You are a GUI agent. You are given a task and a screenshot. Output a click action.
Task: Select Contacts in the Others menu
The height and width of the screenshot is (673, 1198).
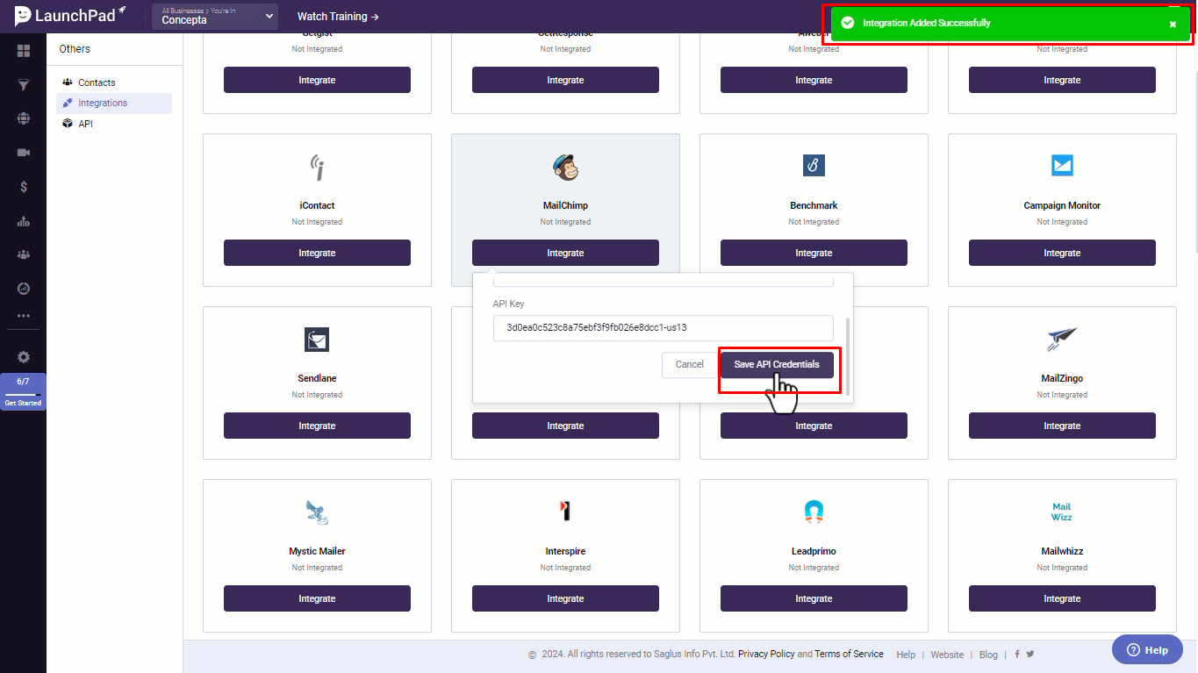click(114, 82)
